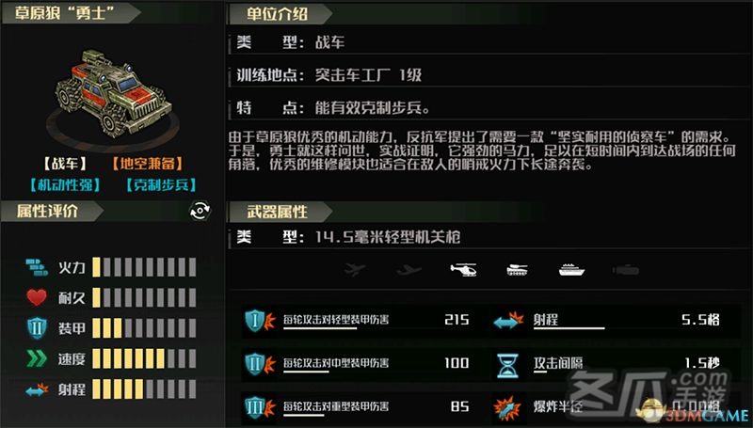Click the explosion radius icon
Image resolution: width=753 pixels, height=428 pixels.
[507, 408]
